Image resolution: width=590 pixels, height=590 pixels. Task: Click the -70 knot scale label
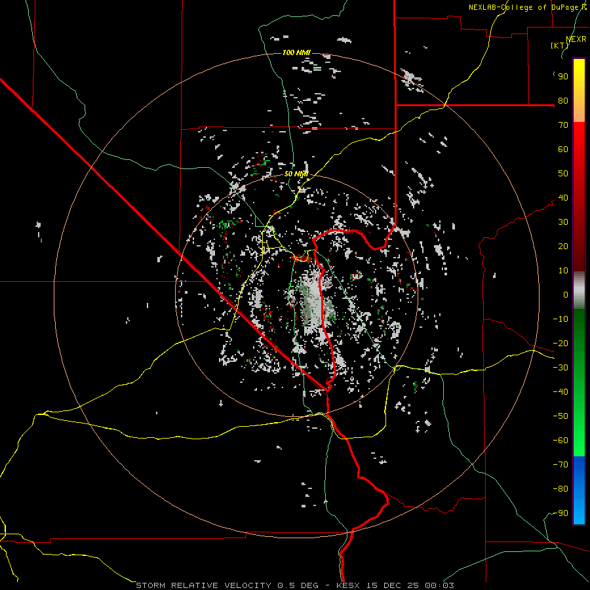click(560, 465)
